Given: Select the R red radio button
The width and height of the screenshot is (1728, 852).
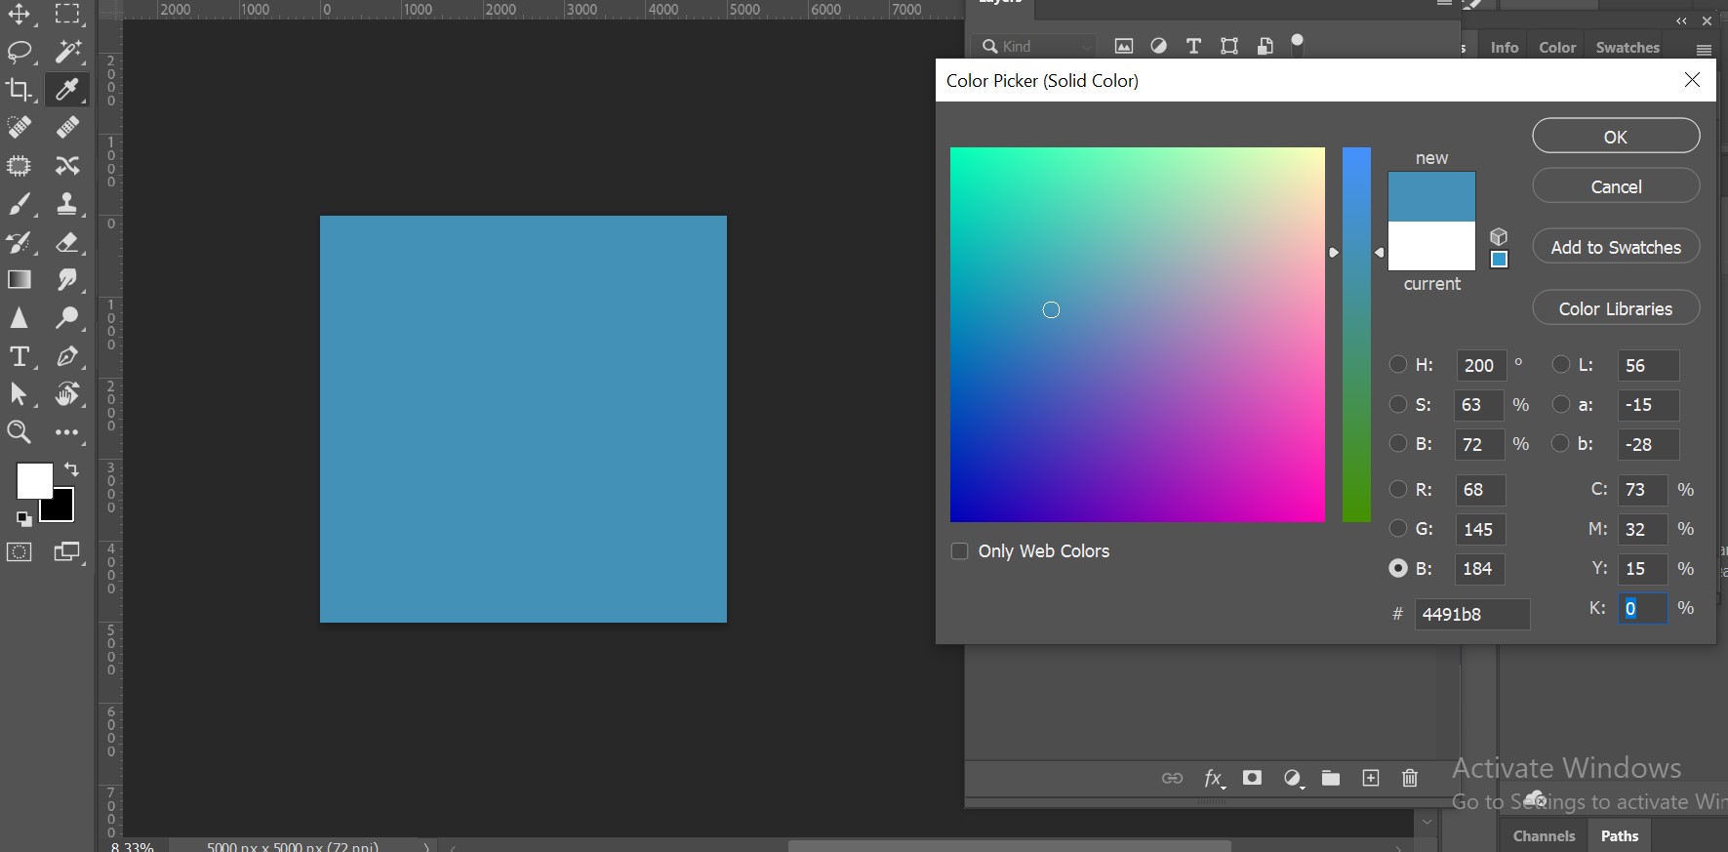Looking at the screenshot, I should [1398, 489].
